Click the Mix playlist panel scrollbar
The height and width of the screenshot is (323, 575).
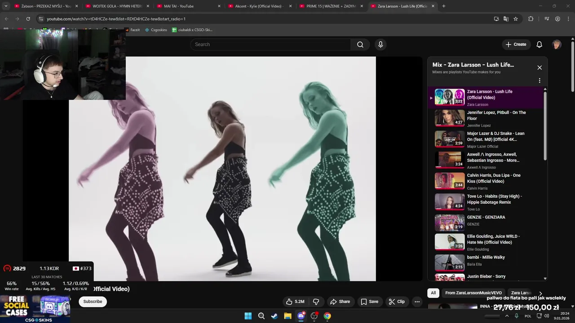tap(545, 126)
